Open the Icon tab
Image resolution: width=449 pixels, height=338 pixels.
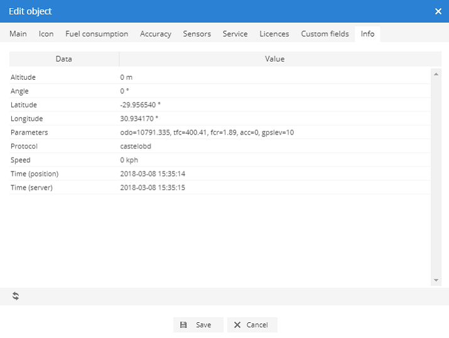point(46,34)
